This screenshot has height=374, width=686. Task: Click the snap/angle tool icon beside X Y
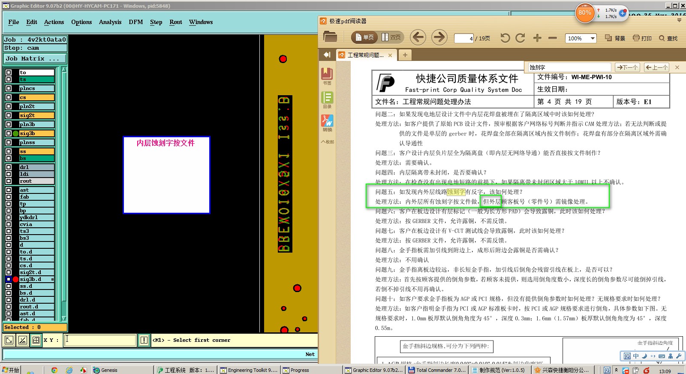coord(22,340)
